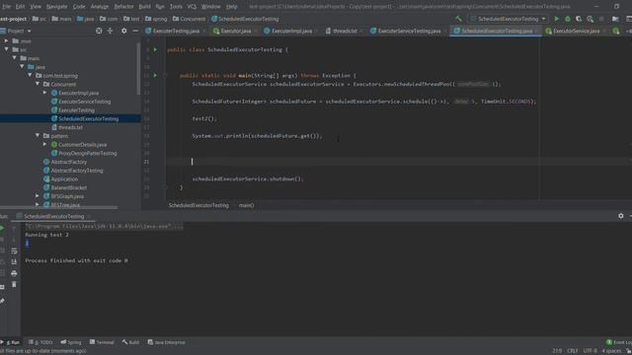Click run gutter arrow beside main method
Screen dimensions: 632x355
pos(155,75)
